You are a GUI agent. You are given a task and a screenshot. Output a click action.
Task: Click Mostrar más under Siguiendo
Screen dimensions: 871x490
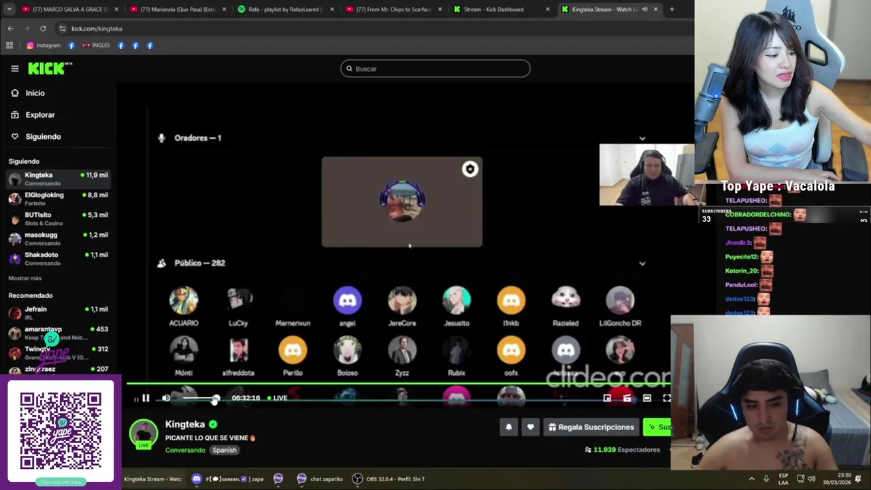point(24,278)
